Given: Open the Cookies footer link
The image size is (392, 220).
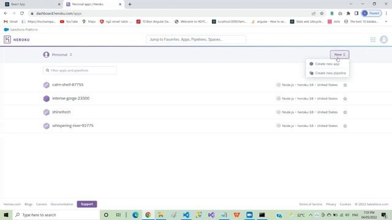Looking at the screenshot, I should [345, 204].
